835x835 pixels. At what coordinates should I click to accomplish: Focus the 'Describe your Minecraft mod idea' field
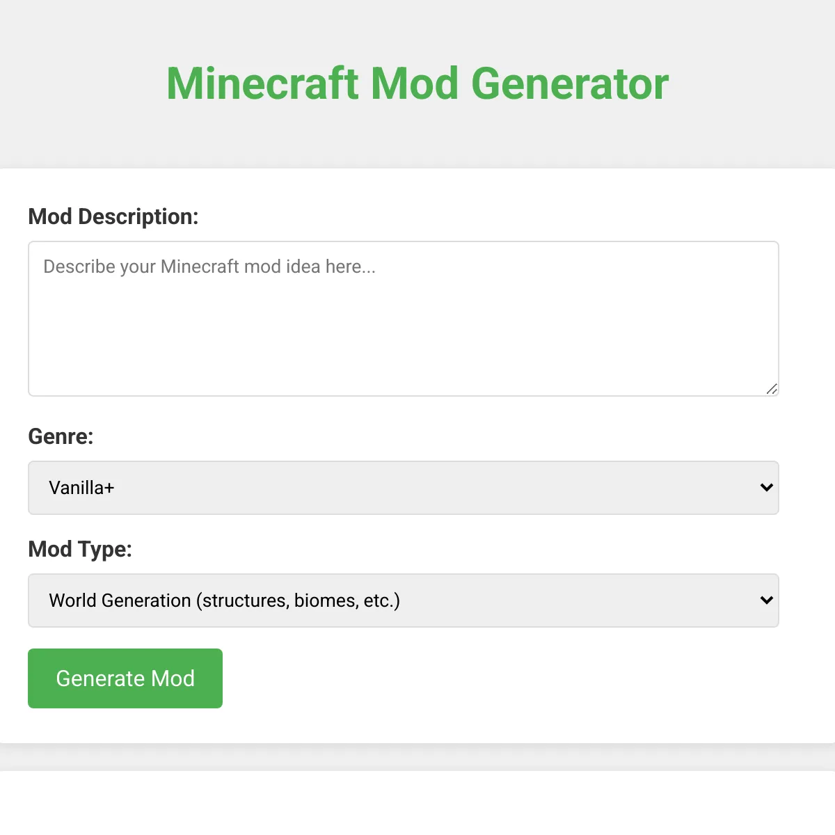coord(404,319)
